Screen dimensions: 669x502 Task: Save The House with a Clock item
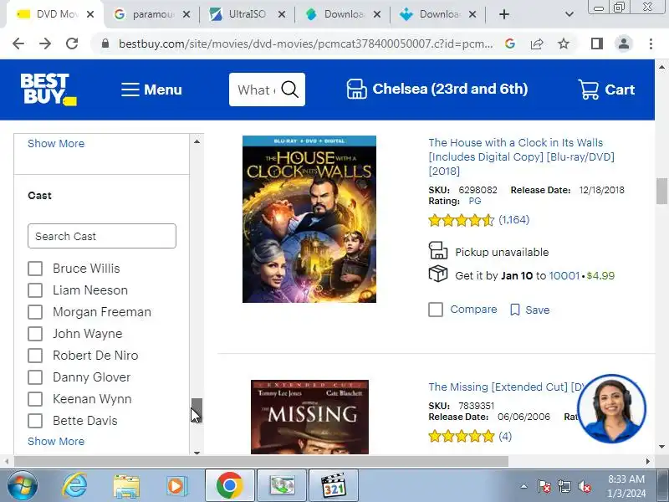(x=530, y=310)
